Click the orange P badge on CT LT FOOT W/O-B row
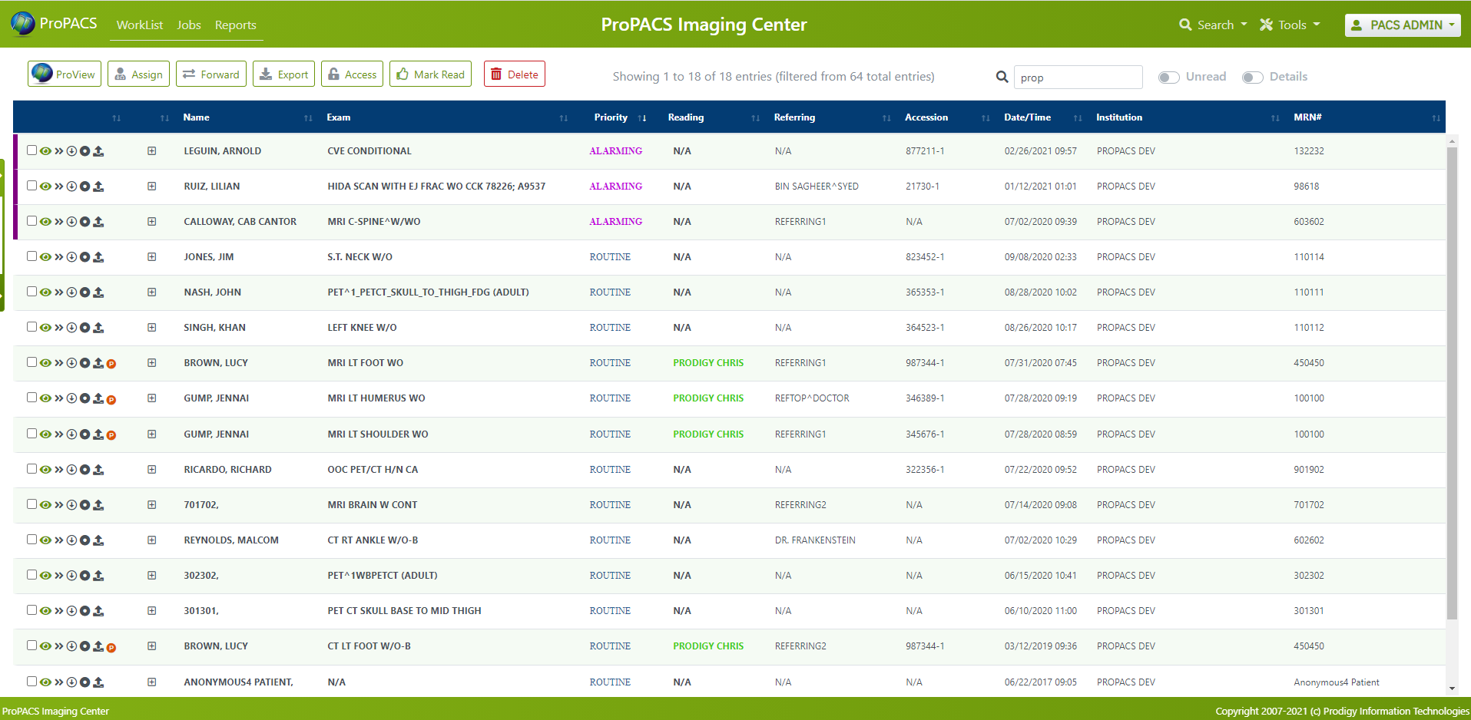 (111, 648)
